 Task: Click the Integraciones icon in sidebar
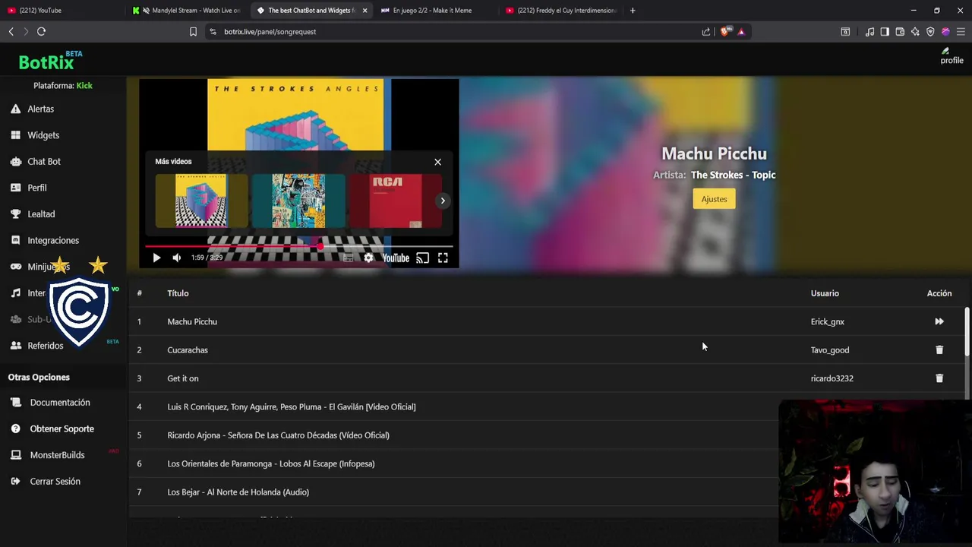point(15,240)
